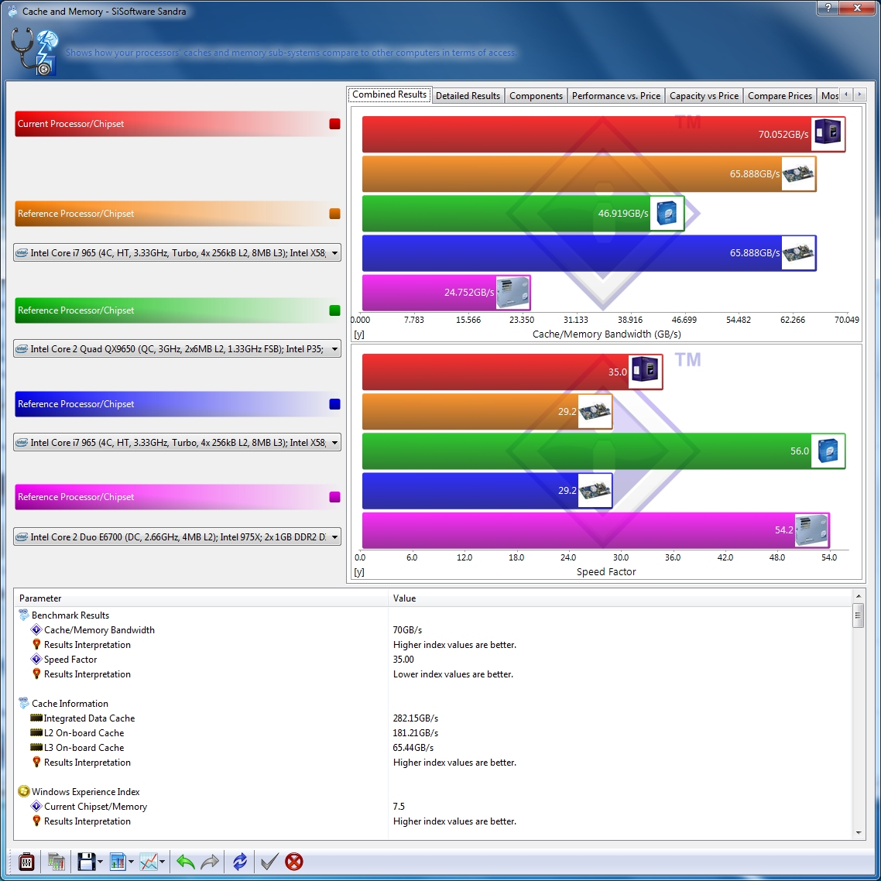Click the blue refresh results icon
Viewport: 881px width, 881px height.
pyautogui.click(x=240, y=862)
